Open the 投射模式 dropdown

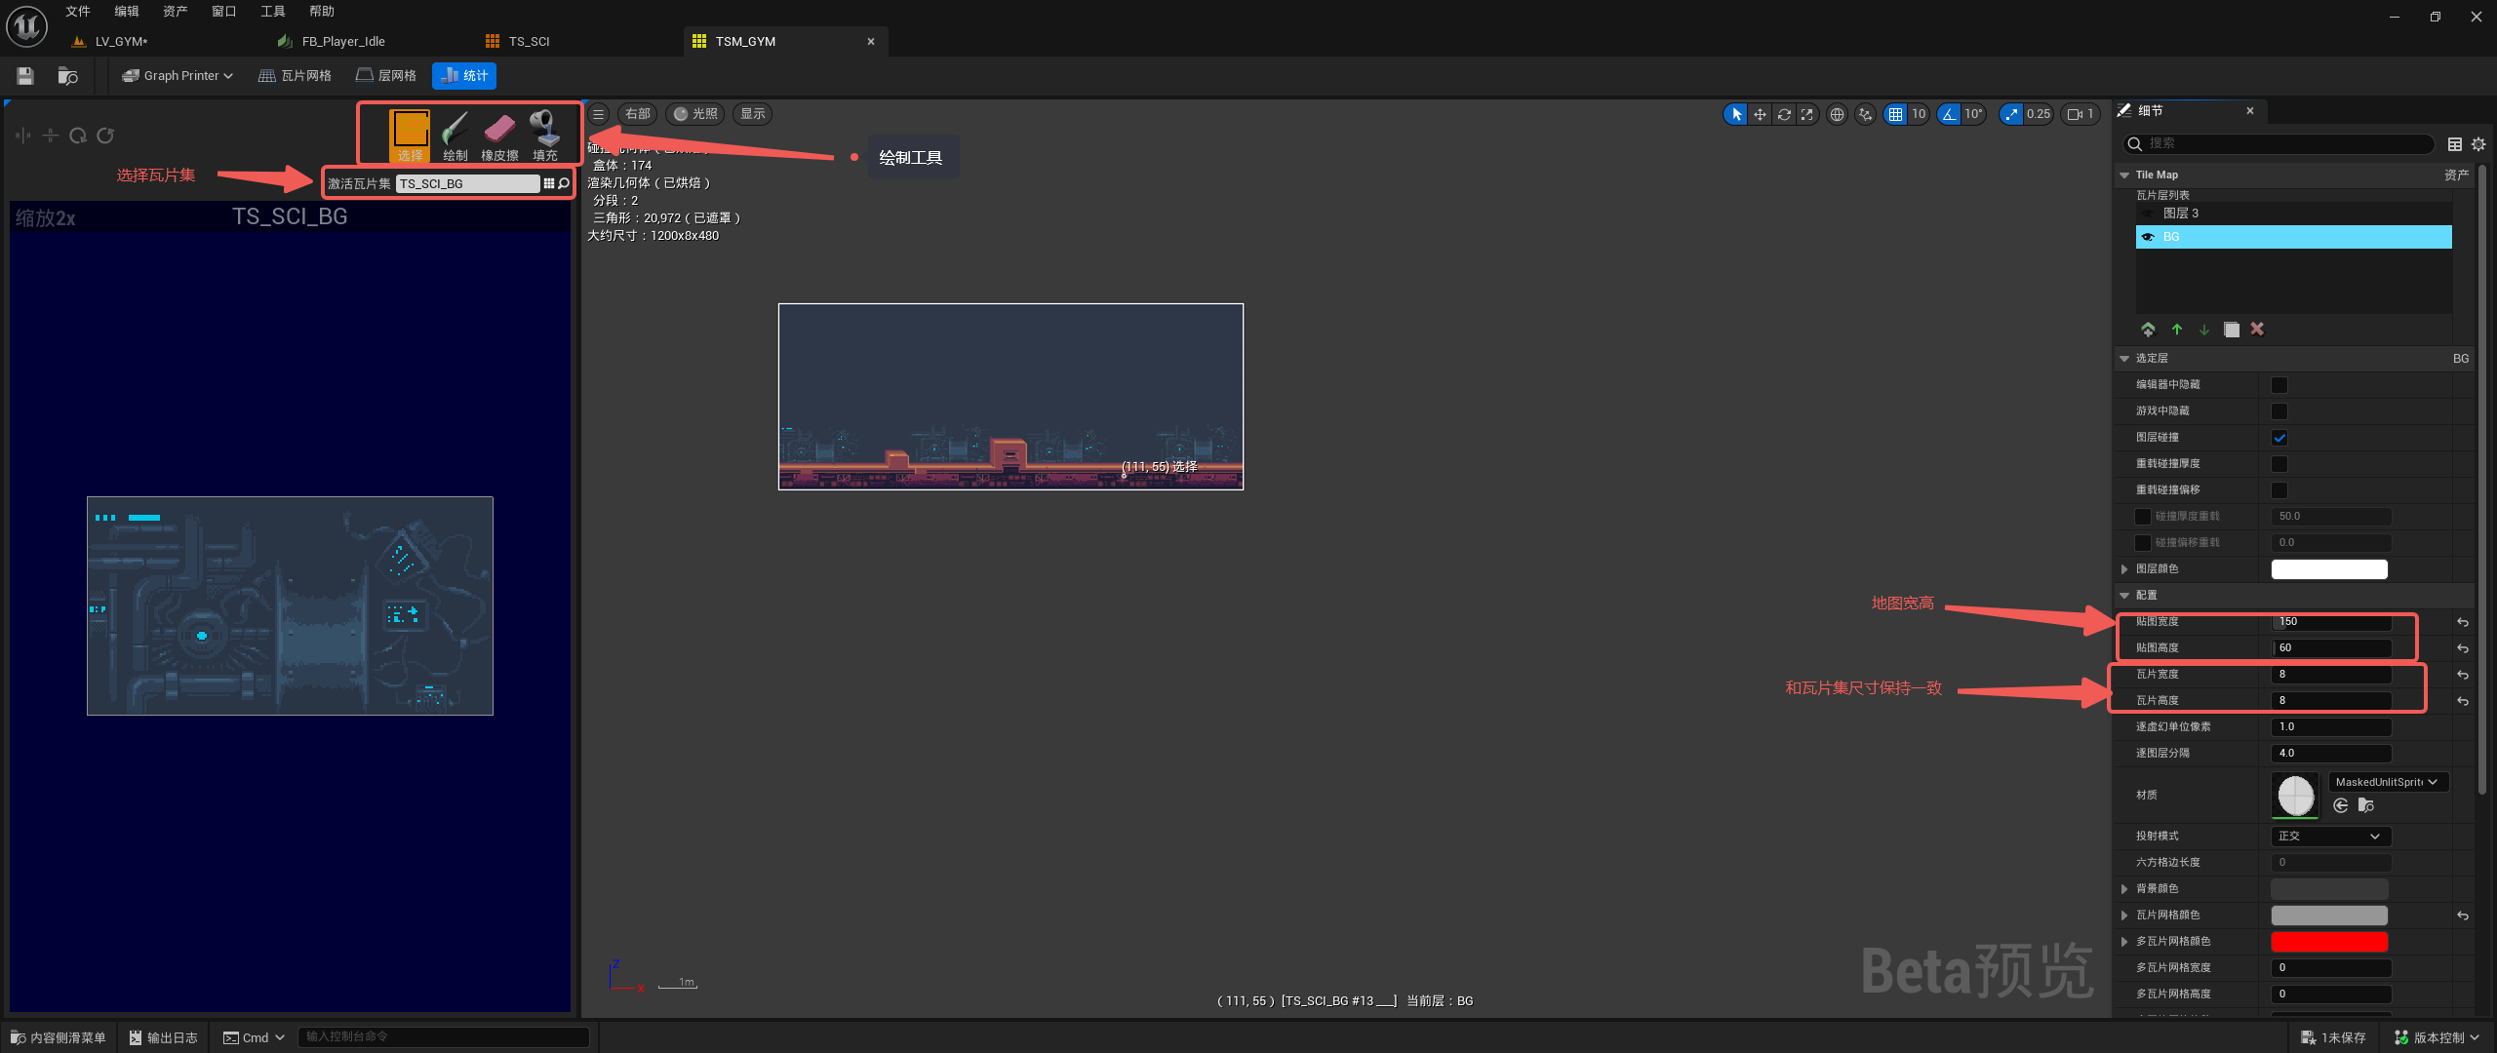pyautogui.click(x=2330, y=837)
